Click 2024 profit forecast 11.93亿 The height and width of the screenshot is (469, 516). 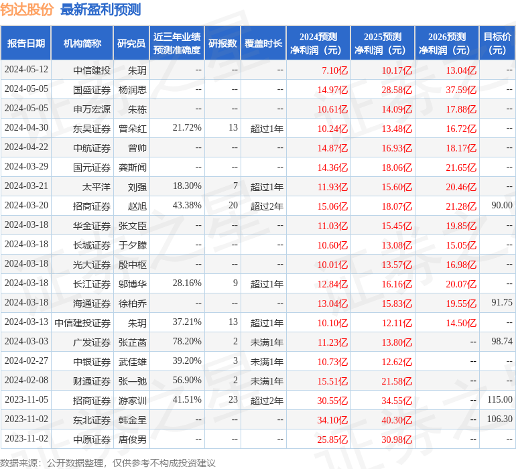click(x=332, y=187)
